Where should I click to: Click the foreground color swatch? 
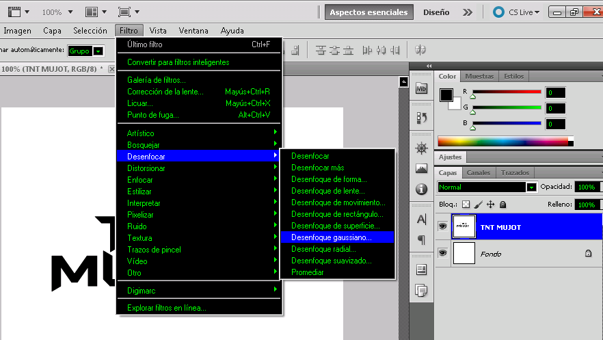pyautogui.click(x=446, y=94)
